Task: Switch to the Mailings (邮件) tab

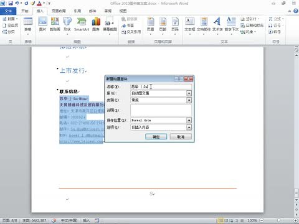Action: tap(92, 11)
